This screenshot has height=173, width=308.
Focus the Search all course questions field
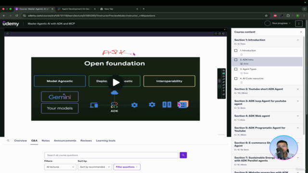click(111, 155)
